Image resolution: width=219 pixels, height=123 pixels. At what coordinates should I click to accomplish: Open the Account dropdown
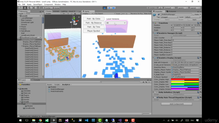point(169,8)
